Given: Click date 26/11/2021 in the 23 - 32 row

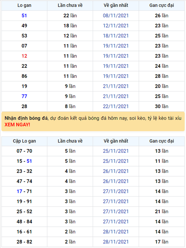Looking at the screenshot, I should click(116, 171).
